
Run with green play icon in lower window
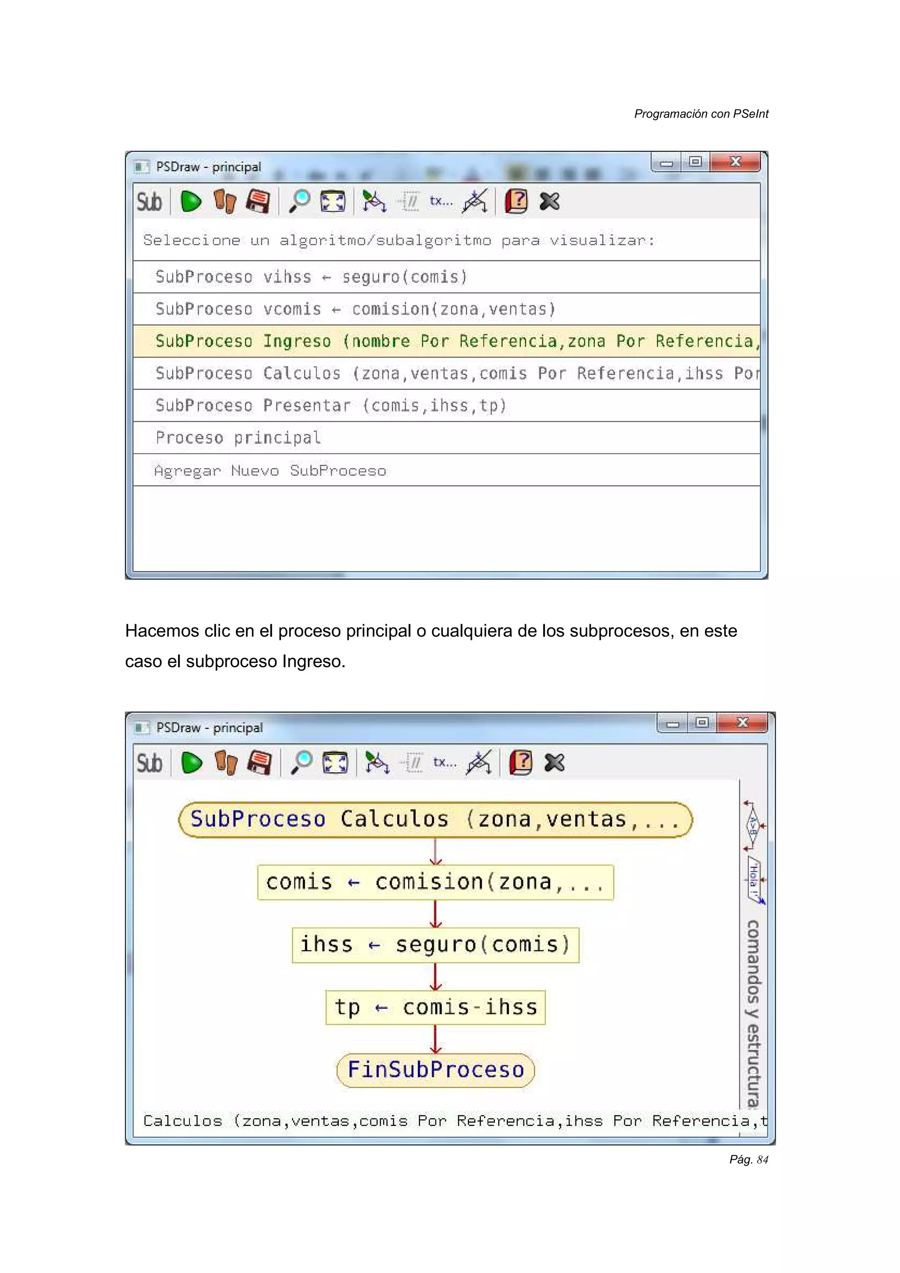pyautogui.click(x=192, y=763)
